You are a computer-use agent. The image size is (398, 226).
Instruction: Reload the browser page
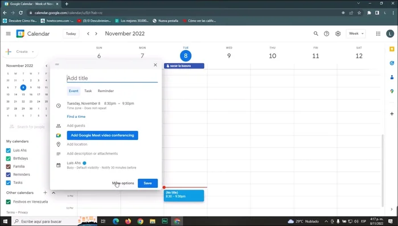coord(21,13)
